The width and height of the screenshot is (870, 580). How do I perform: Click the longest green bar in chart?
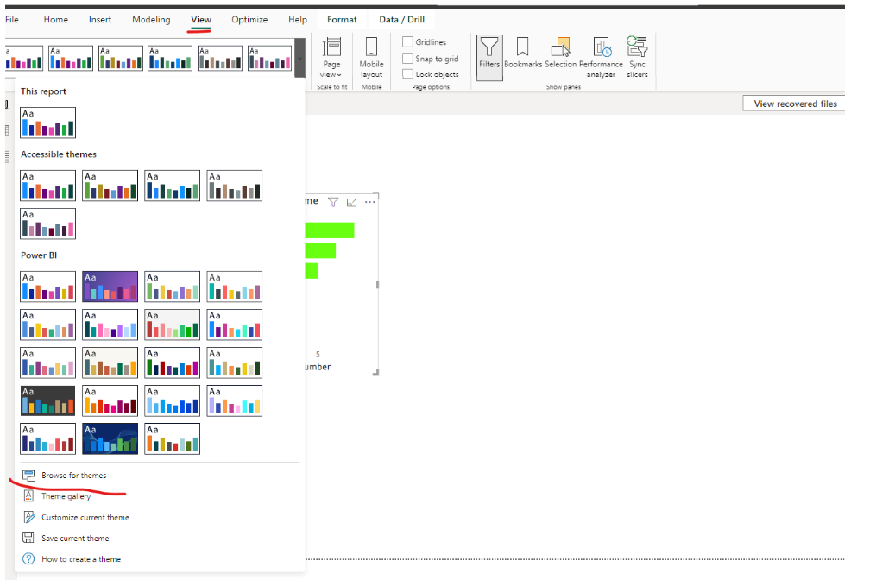[x=330, y=230]
